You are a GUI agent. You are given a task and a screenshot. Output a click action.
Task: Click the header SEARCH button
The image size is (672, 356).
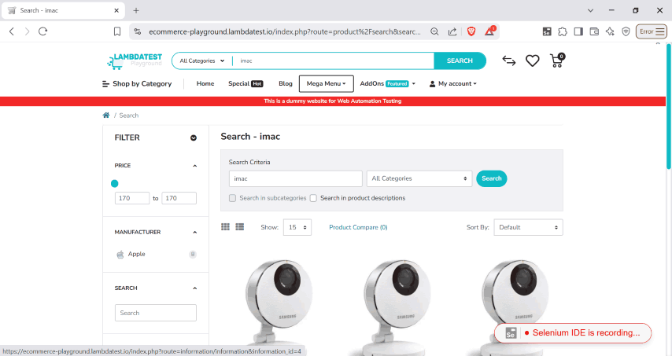(460, 61)
